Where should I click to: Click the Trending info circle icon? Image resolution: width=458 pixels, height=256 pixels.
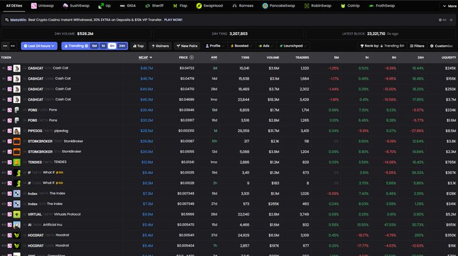click(x=86, y=46)
